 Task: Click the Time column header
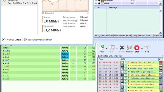pos(100,7)
